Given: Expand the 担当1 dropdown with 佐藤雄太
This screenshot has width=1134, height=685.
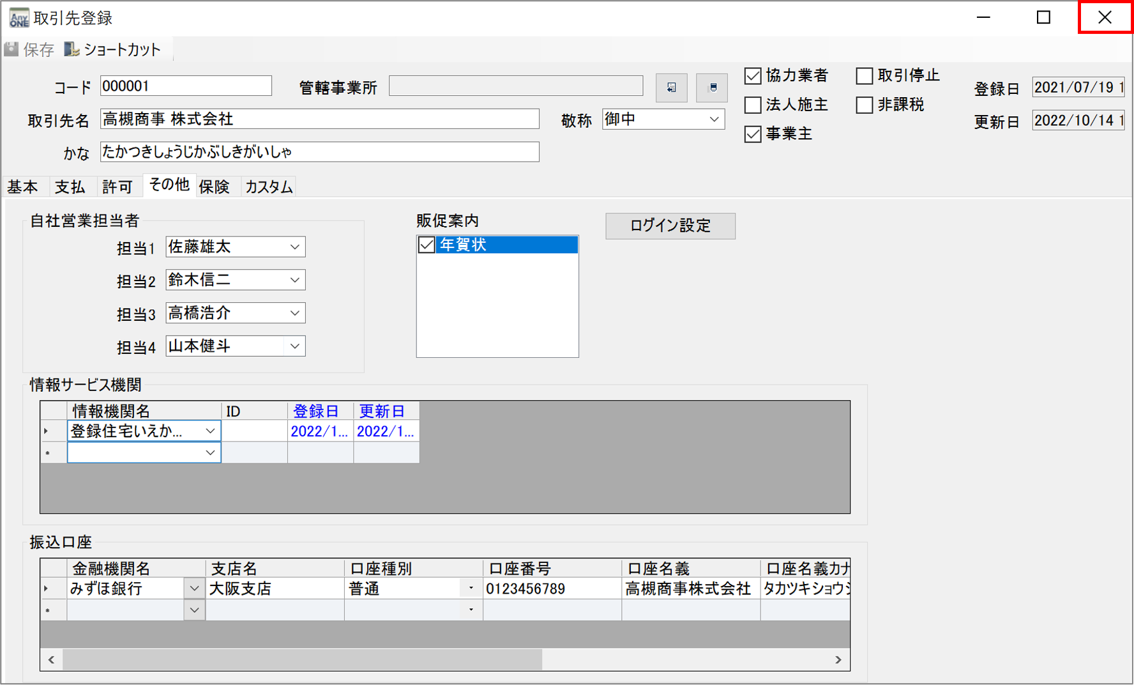Looking at the screenshot, I should pyautogui.click(x=294, y=247).
